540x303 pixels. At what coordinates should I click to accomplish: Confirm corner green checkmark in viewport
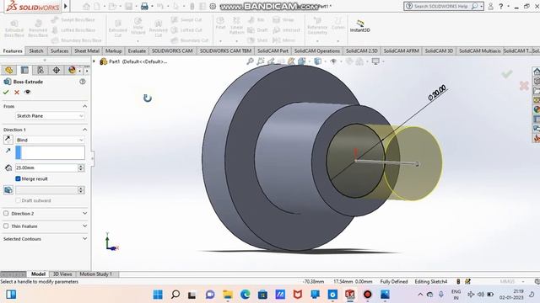tap(506, 74)
